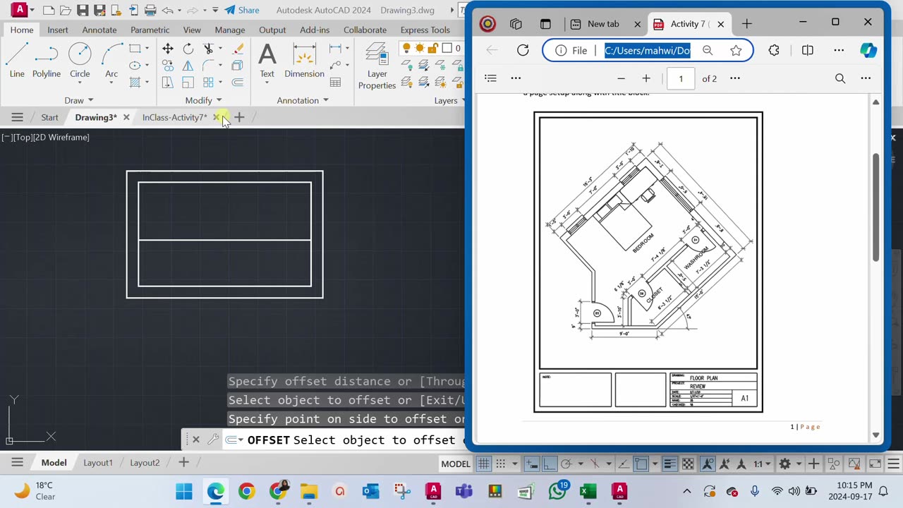Click the PDF page number field
Image resolution: width=903 pixels, height=508 pixels.
click(681, 78)
